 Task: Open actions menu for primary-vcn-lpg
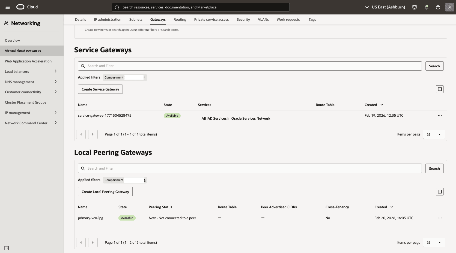point(440,218)
